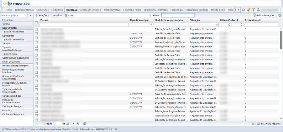Click the Certidão de Regularidade de In... cell

(171, 77)
